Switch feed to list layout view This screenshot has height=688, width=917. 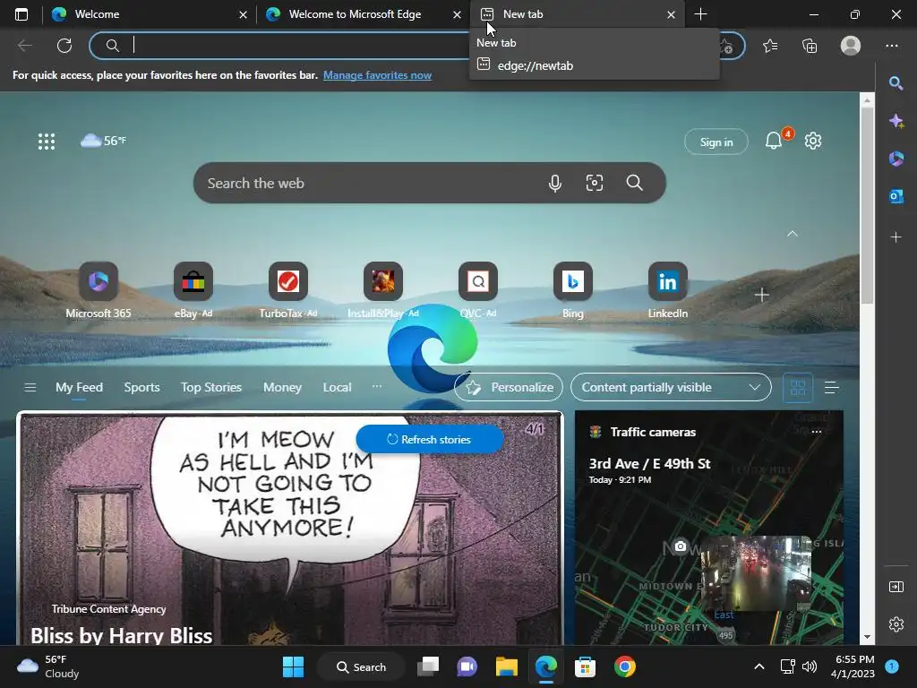832,387
